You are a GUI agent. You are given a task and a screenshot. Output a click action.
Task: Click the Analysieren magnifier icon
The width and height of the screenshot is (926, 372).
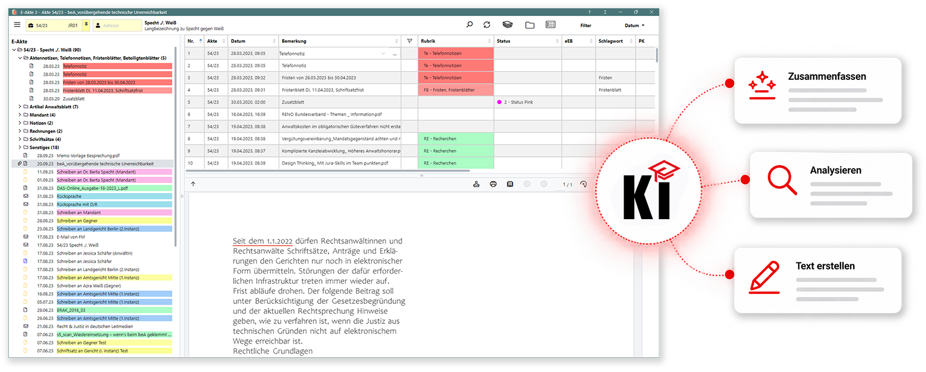click(x=783, y=181)
